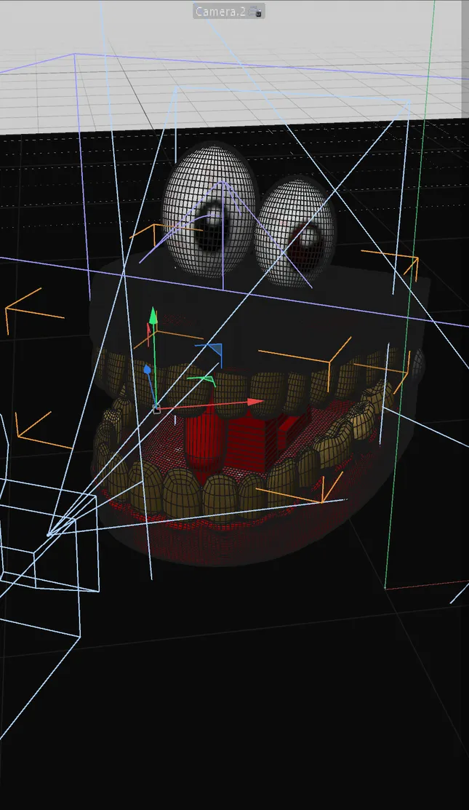Click the lower front tooth below tongue
This screenshot has width=469, height=810.
[x=220, y=499]
